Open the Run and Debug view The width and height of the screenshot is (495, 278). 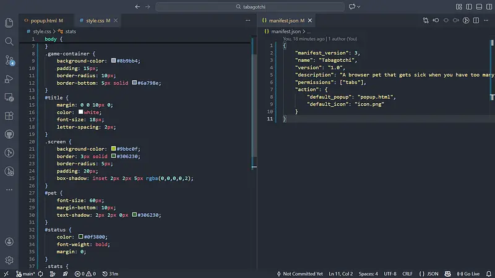[x=9, y=78]
